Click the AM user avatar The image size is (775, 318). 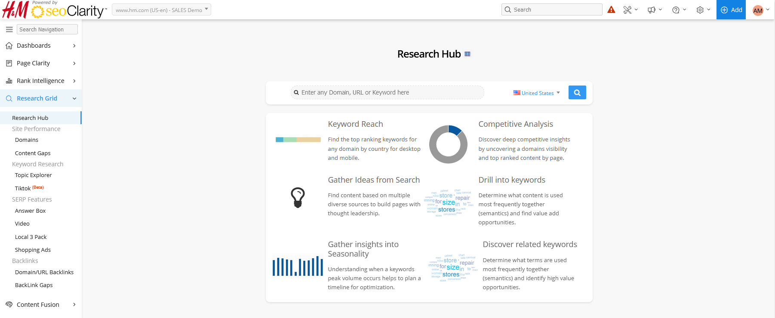(758, 10)
